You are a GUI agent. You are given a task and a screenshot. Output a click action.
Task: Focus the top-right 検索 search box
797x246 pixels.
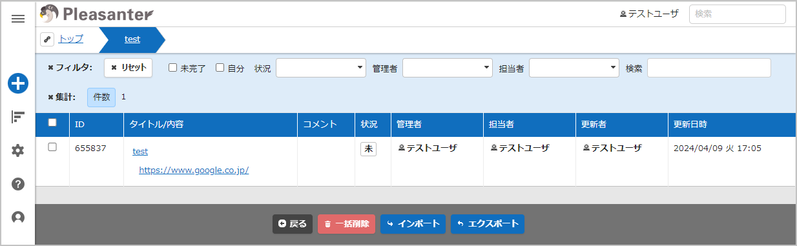pos(738,14)
